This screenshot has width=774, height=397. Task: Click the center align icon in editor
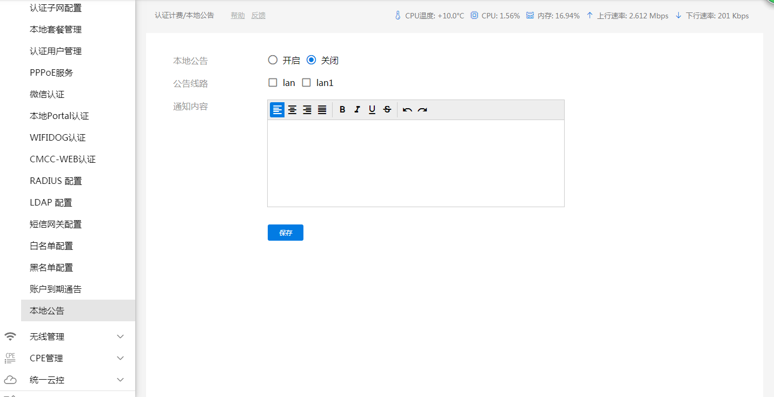[292, 110]
